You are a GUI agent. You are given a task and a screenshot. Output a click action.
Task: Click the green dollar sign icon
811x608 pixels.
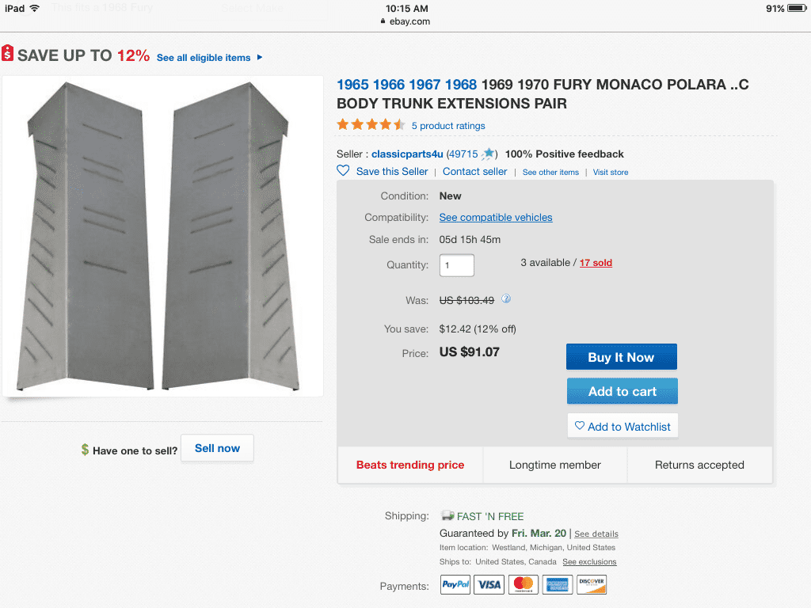click(x=85, y=450)
